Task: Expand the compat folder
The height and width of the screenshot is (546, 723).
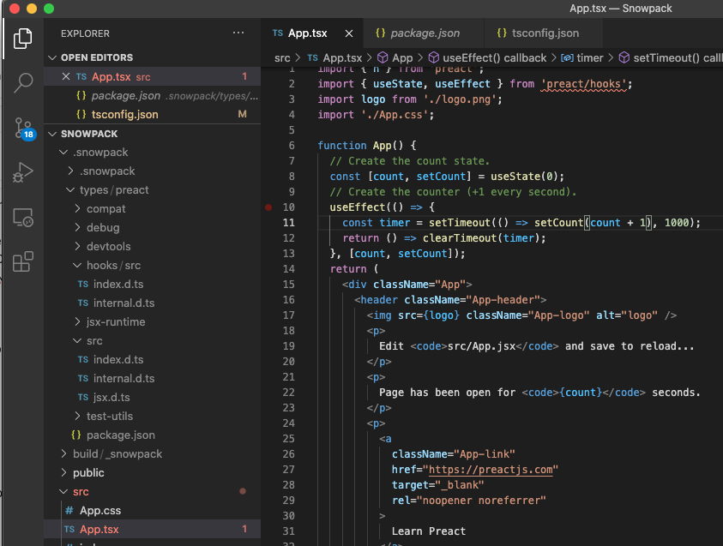Action: tap(77, 209)
